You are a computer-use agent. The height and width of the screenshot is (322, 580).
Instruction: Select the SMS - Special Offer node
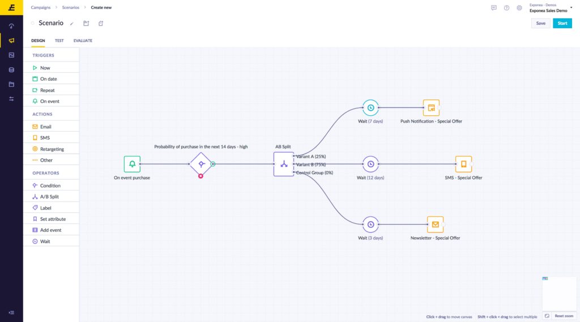click(463, 164)
